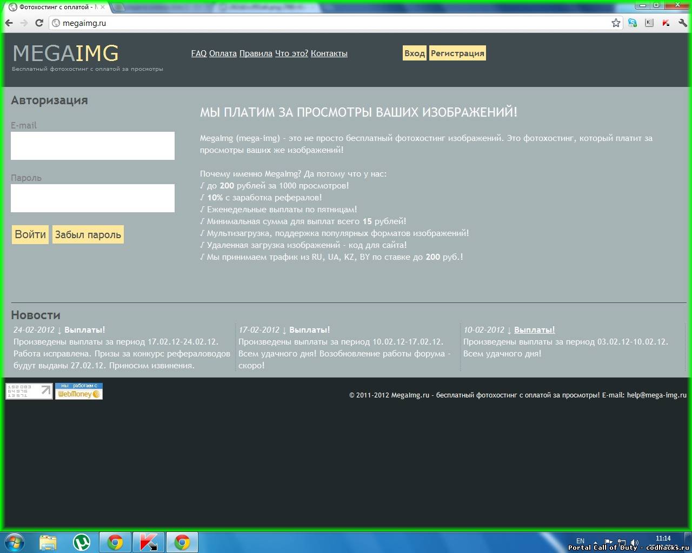Focus the E-mail input field
692x553 pixels.
pyautogui.click(x=92, y=146)
